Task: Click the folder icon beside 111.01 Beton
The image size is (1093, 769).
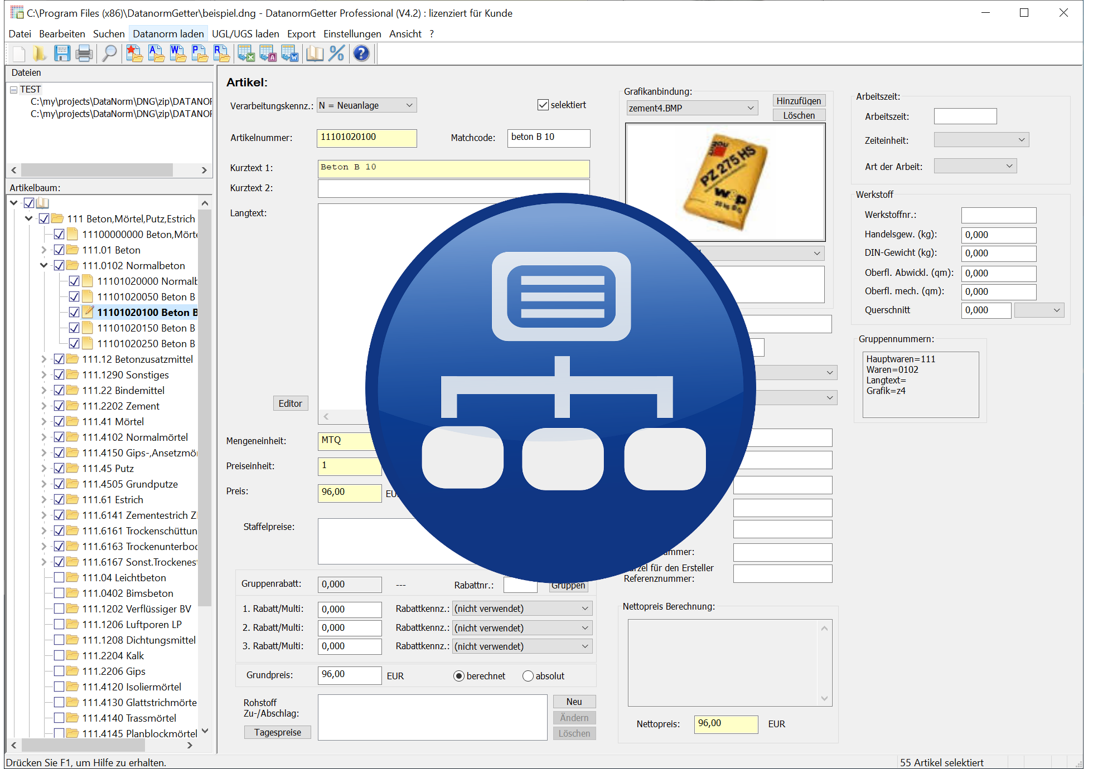Action: coord(72,250)
